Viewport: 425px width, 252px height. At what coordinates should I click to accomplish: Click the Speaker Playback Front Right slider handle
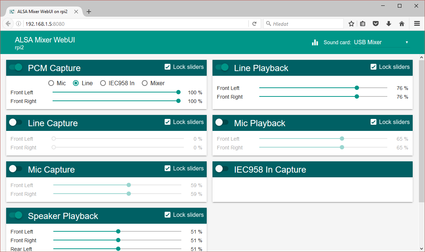[118, 240]
